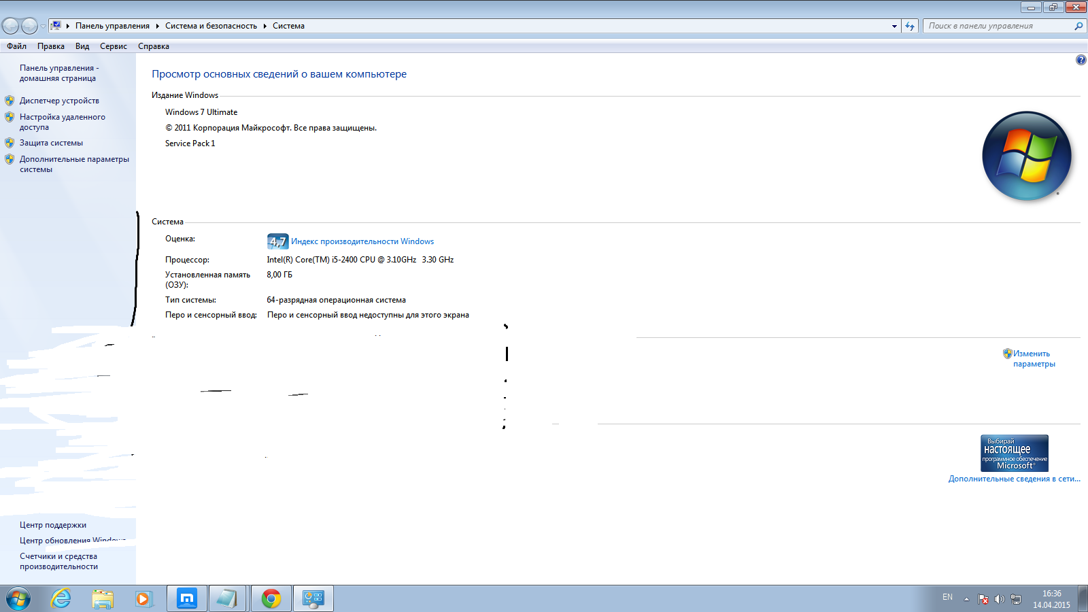Focus the 'Поиск в панели управления' search field
The width and height of the screenshot is (1088, 612).
[x=998, y=26]
